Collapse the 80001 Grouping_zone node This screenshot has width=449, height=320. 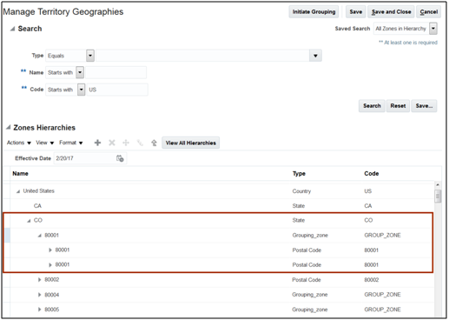point(39,236)
